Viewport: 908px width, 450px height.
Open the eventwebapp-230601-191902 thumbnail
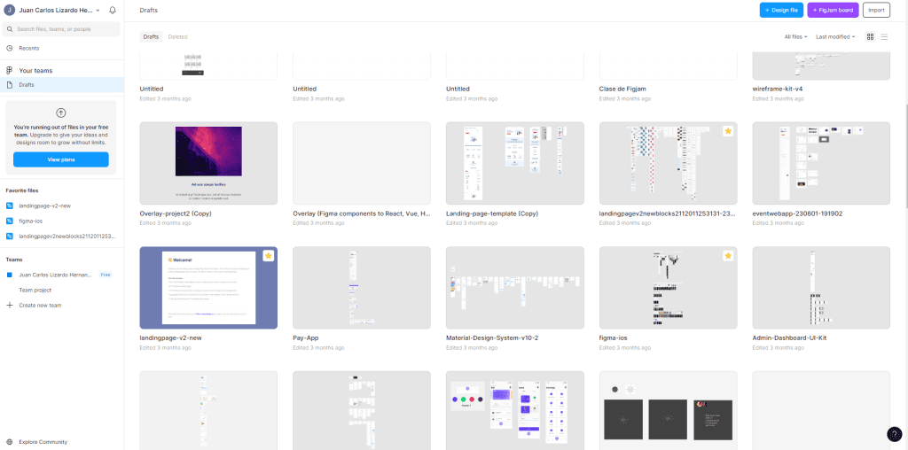pos(821,163)
